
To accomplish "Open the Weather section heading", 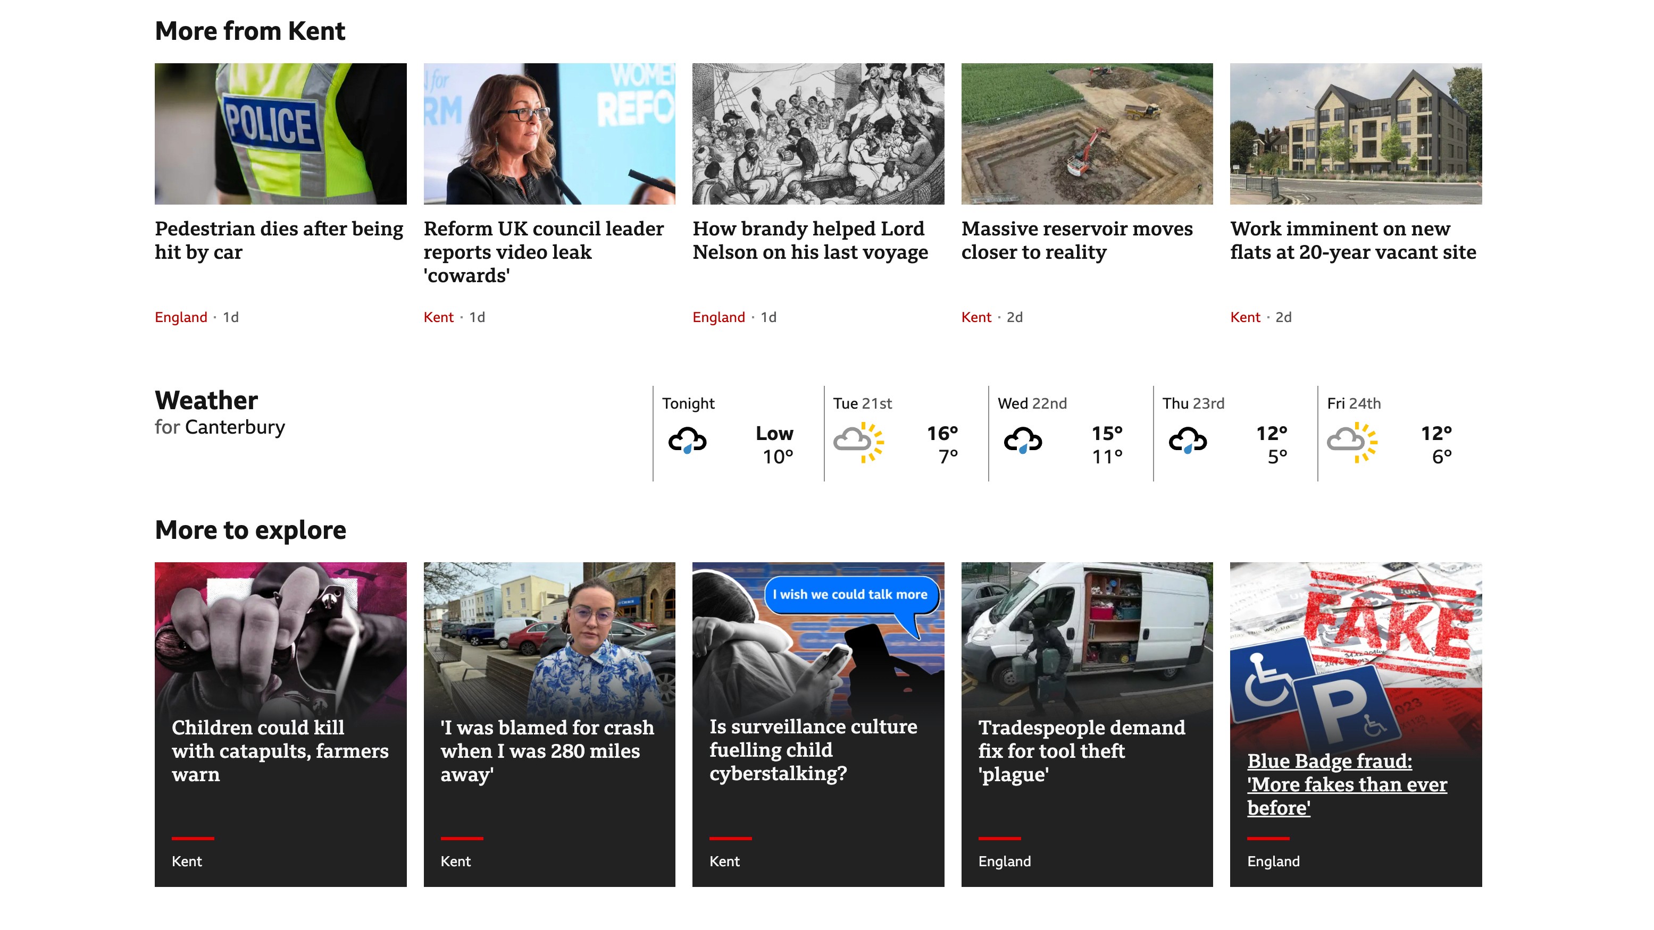I will 206,400.
